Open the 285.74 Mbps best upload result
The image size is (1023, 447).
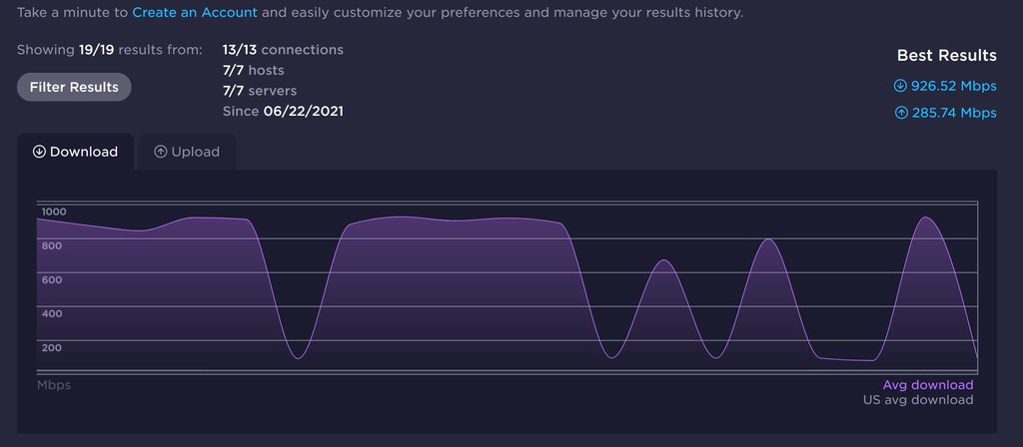click(953, 113)
